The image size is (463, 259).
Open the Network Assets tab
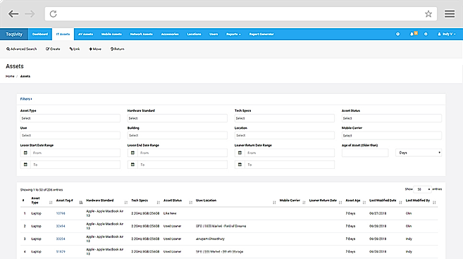141,34
